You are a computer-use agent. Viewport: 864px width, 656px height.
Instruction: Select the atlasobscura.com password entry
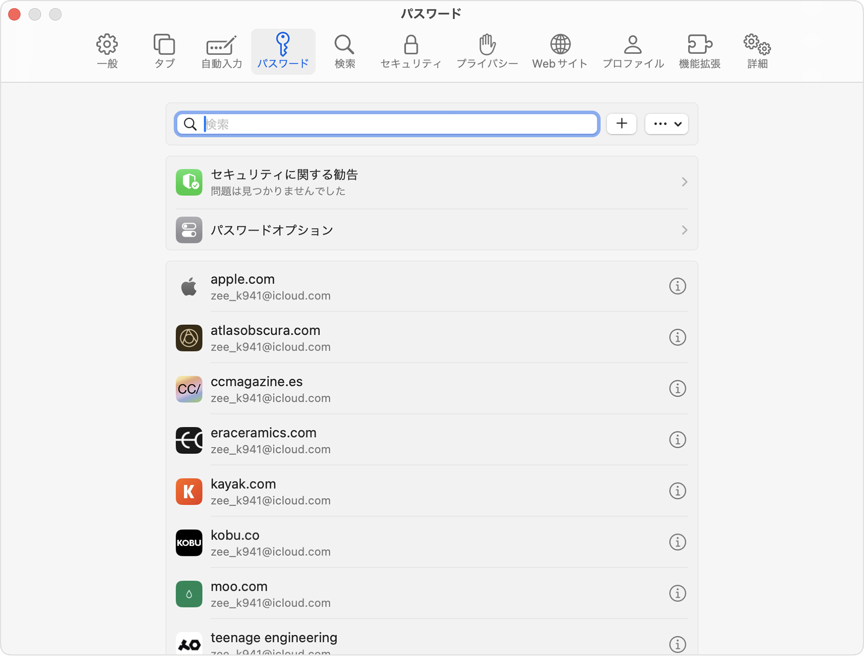pyautogui.click(x=432, y=338)
